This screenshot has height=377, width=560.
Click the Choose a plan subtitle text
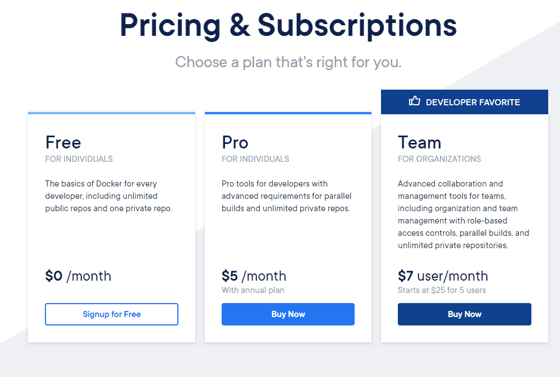[x=288, y=62]
